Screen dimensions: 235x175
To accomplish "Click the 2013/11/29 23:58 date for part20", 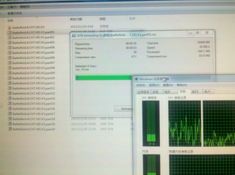I will pyautogui.click(x=83, y=129).
